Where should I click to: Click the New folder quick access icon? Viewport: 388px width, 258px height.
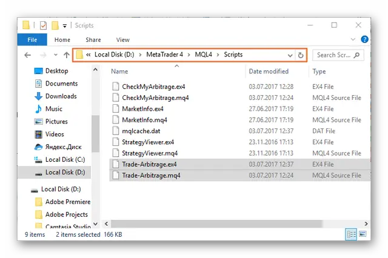55,25
